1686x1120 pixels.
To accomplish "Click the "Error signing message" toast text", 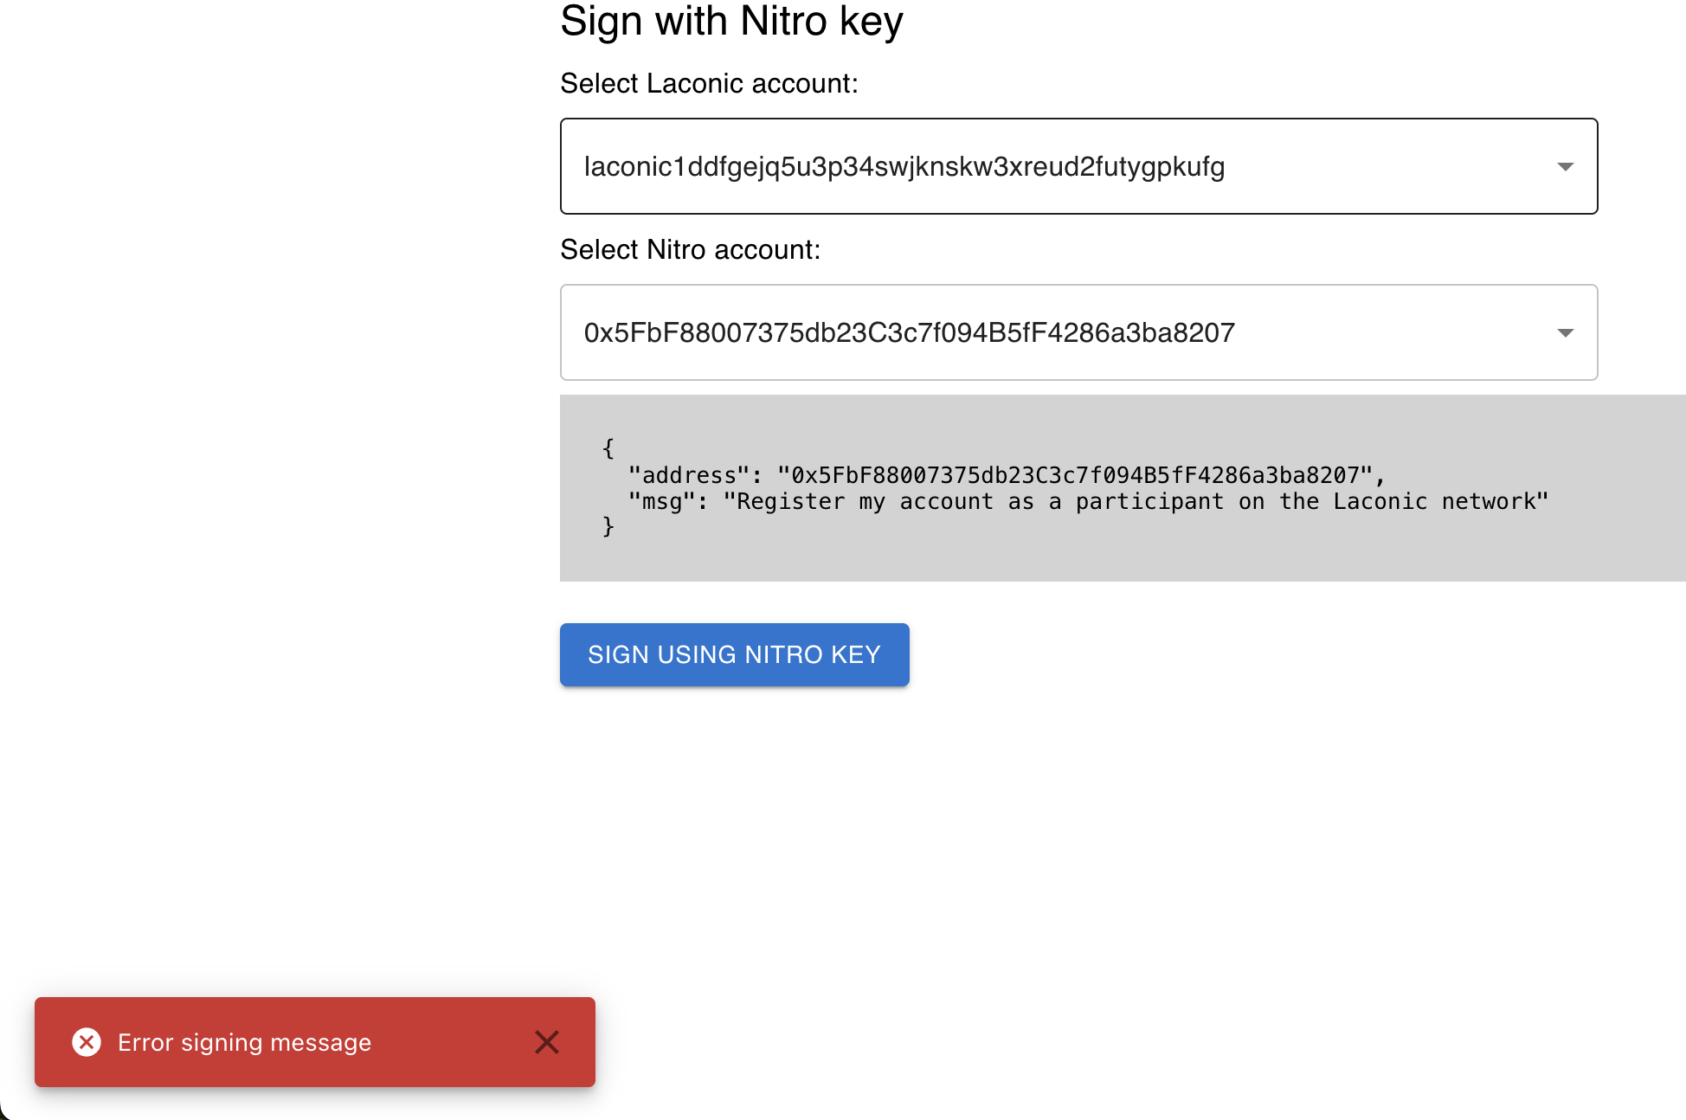I will [x=244, y=1042].
